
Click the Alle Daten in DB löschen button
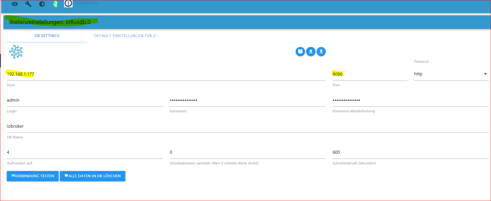(92, 176)
